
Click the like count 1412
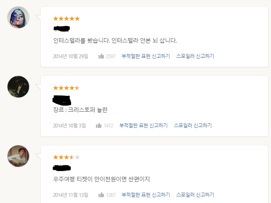point(108,125)
